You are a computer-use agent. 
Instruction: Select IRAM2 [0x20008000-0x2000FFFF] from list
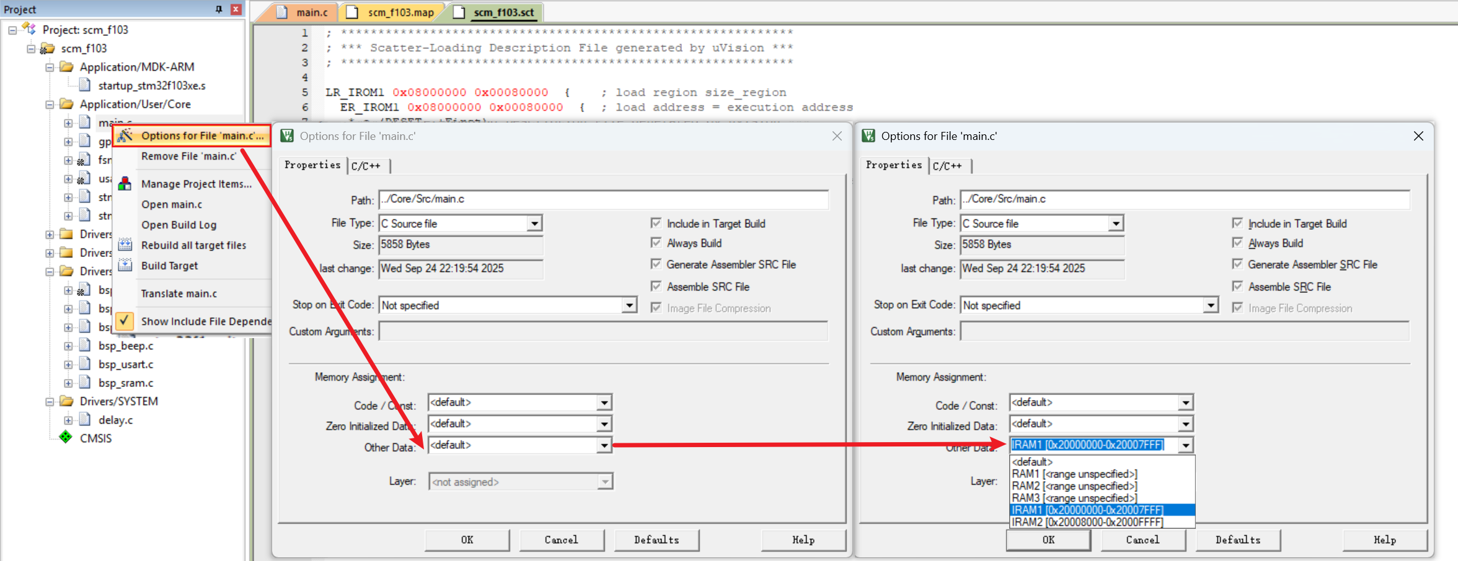pos(1087,522)
